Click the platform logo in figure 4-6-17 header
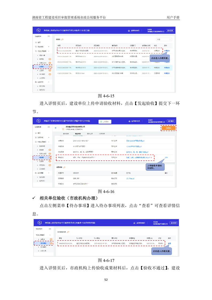212x300 pixels. (x=40, y=223)
